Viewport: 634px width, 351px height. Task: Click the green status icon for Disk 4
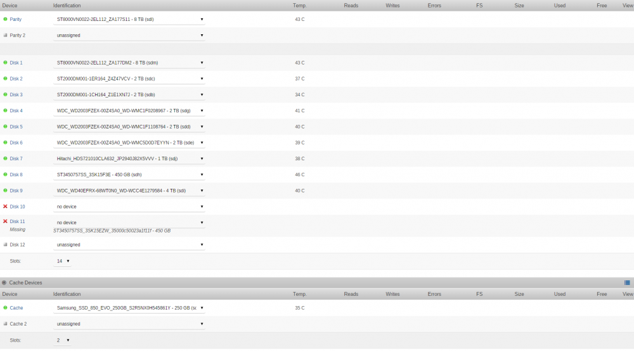[x=5, y=110]
